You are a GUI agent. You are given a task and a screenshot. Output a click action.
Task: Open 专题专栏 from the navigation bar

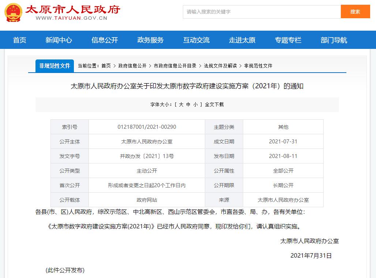[288, 40]
